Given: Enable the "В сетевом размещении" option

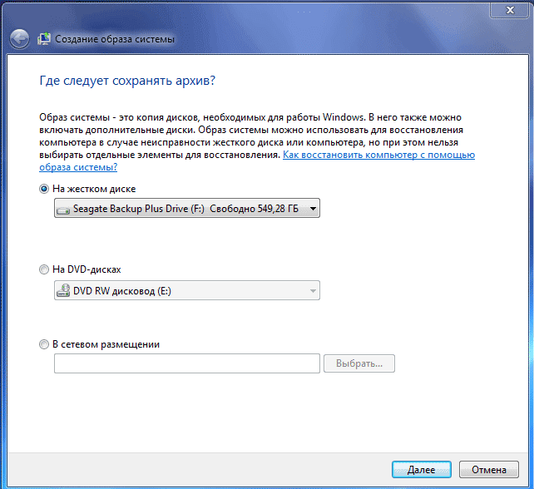Looking at the screenshot, I should [44, 343].
